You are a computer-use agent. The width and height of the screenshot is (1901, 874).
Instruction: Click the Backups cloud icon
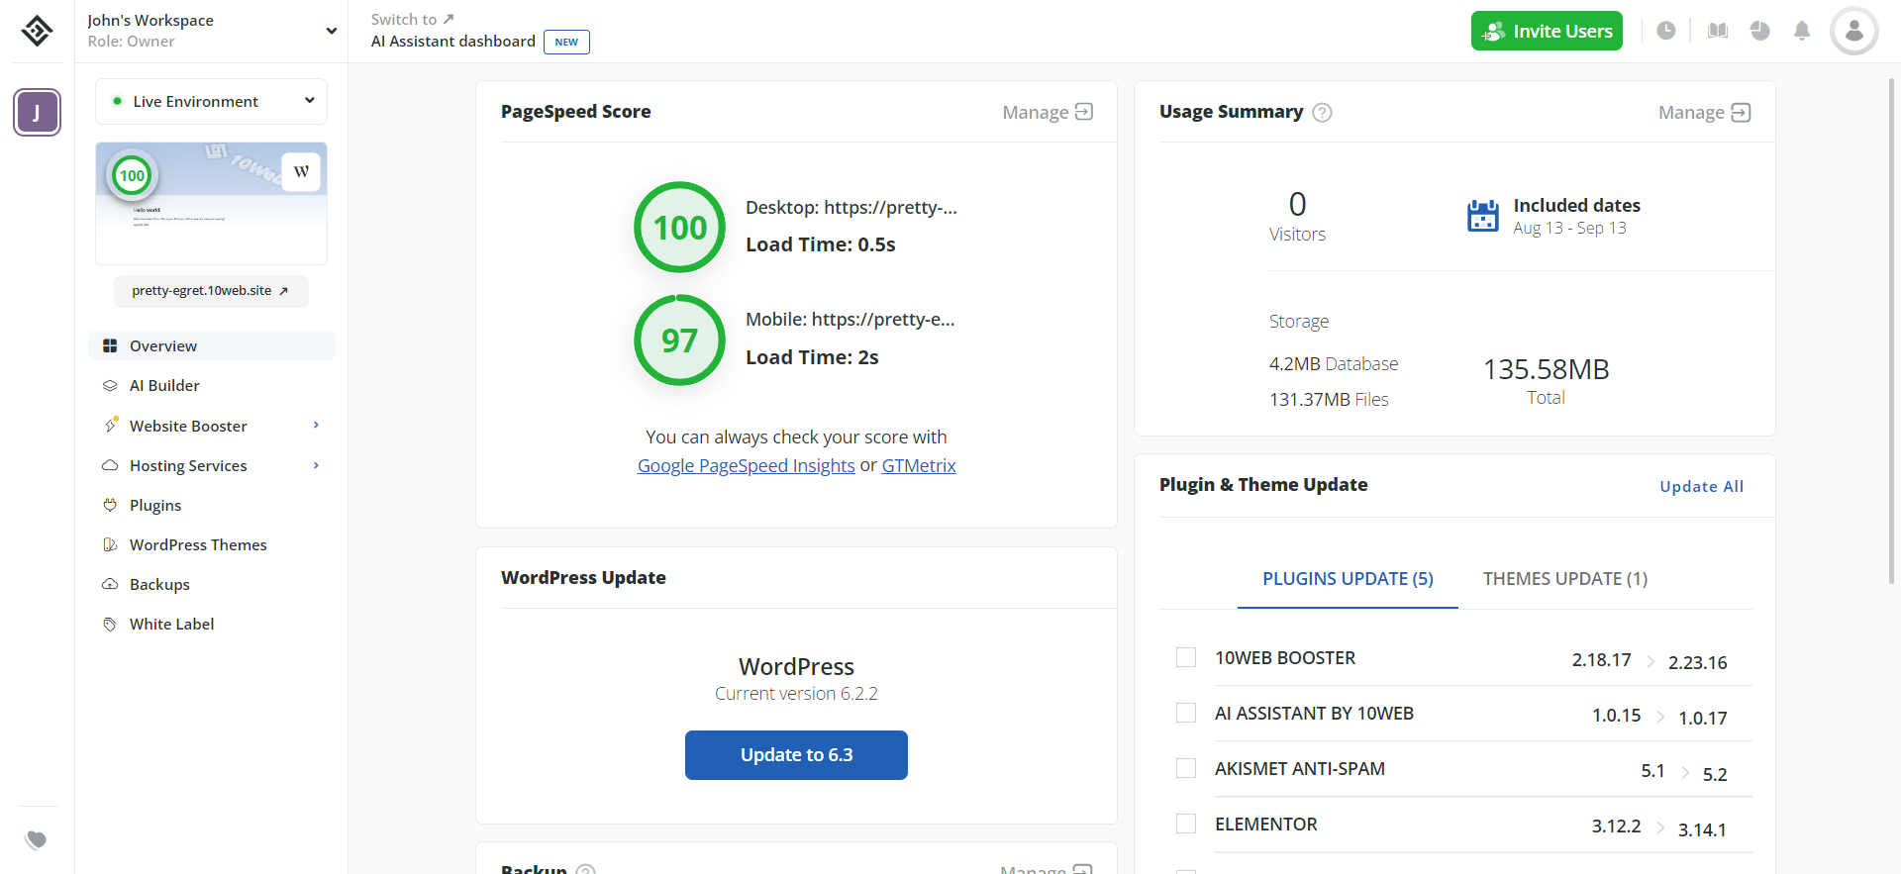(110, 584)
